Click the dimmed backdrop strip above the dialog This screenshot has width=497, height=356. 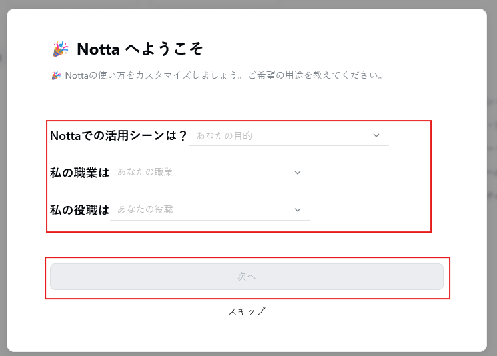click(248, 4)
